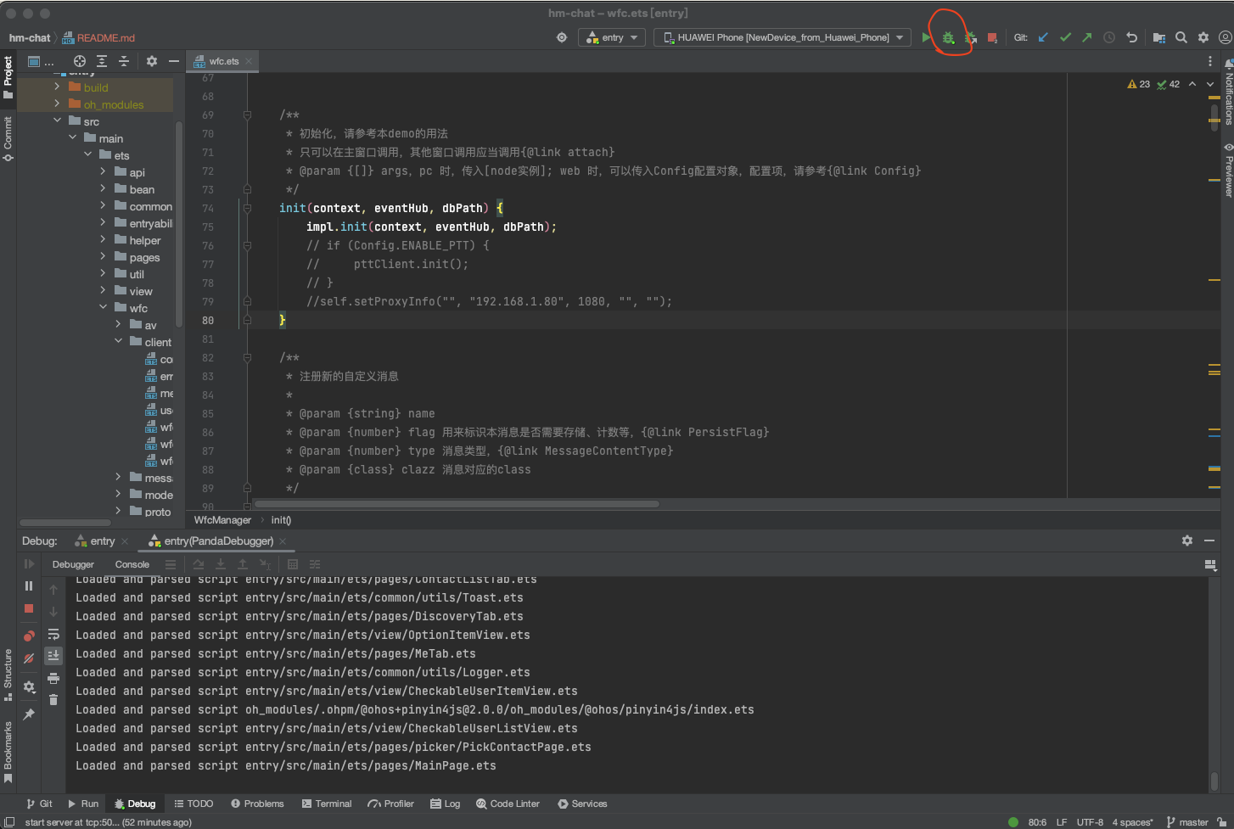Click the console vertical scrollbar
The height and width of the screenshot is (829, 1234).
1214,780
